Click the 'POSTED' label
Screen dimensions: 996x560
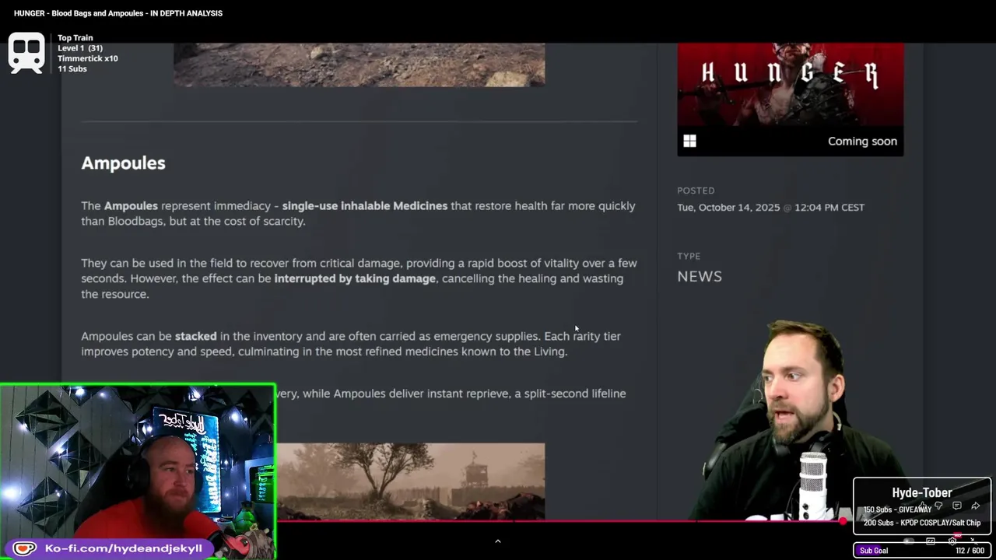pos(696,191)
